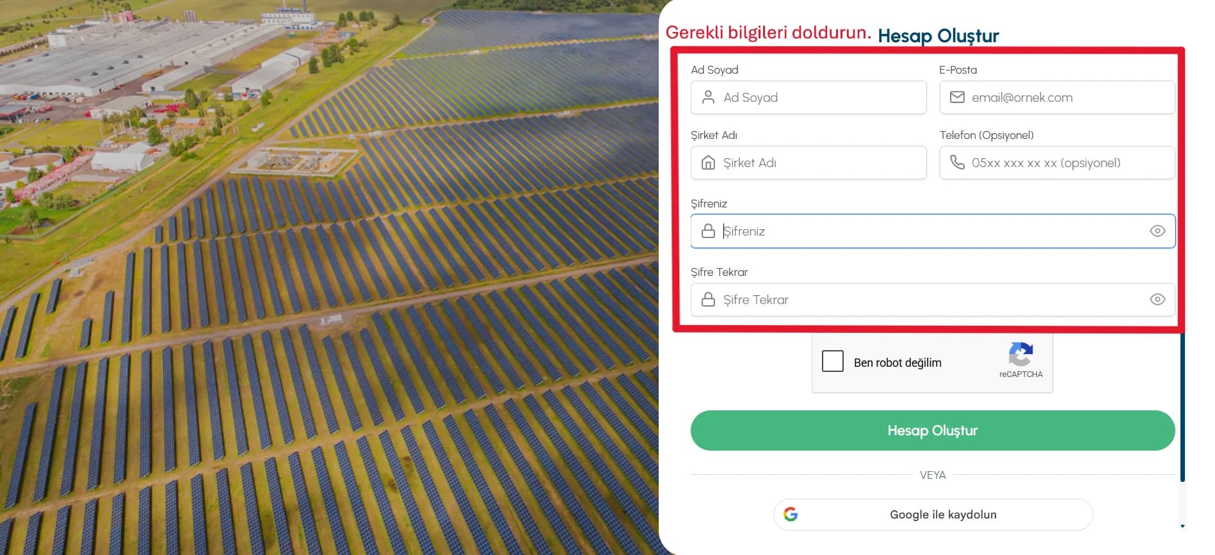Check the Ben robot değilim checkbox
Image resolution: width=1215 pixels, height=555 pixels.
833,361
